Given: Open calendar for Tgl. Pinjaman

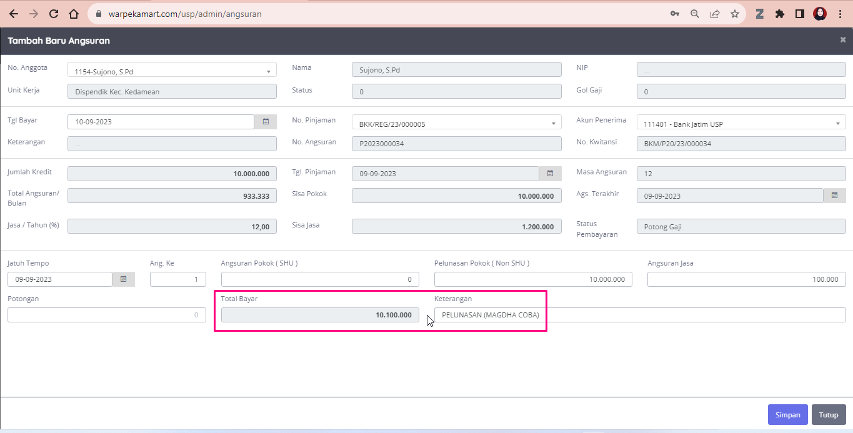Looking at the screenshot, I should point(551,173).
